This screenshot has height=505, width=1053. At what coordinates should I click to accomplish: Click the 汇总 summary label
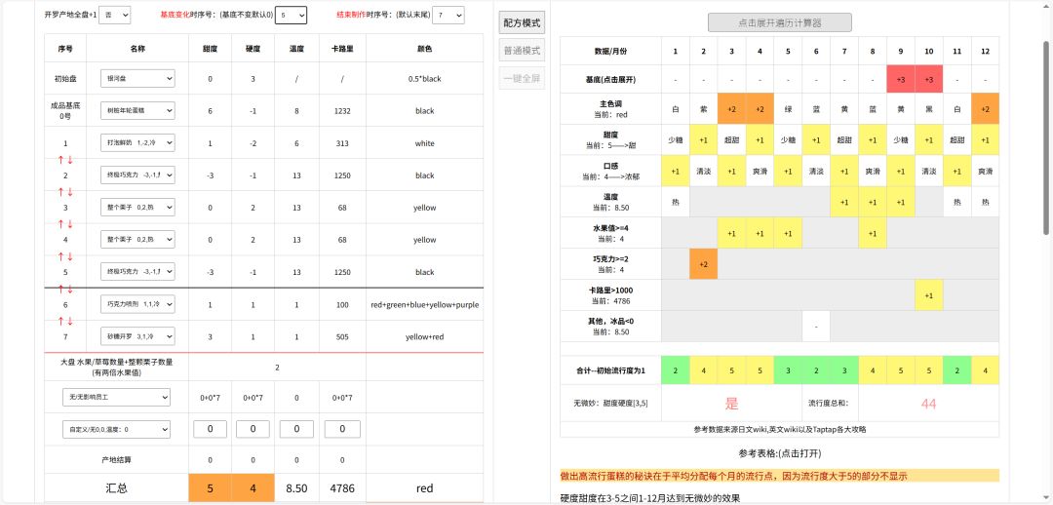[117, 488]
